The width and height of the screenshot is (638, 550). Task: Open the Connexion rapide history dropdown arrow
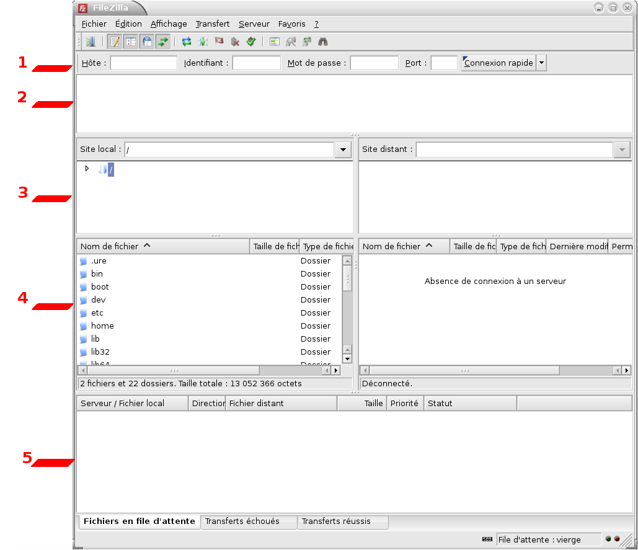[x=541, y=63]
